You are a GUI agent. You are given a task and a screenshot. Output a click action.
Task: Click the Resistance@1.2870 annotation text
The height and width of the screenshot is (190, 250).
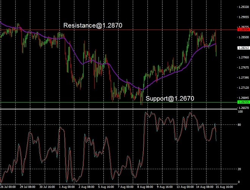pos(93,25)
